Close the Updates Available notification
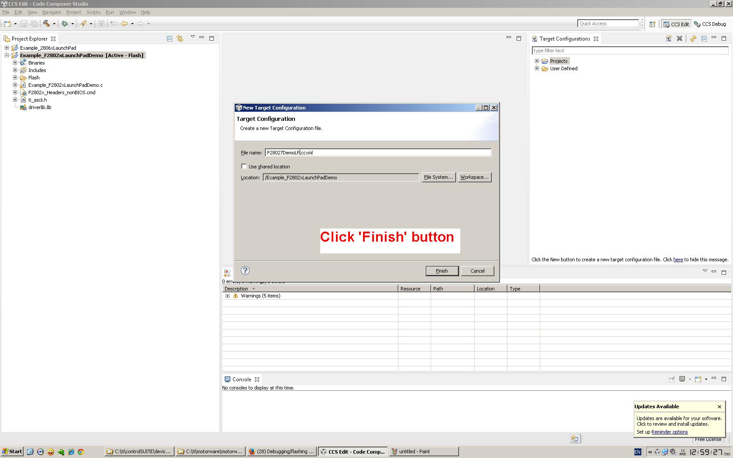733x458 pixels. tap(719, 407)
